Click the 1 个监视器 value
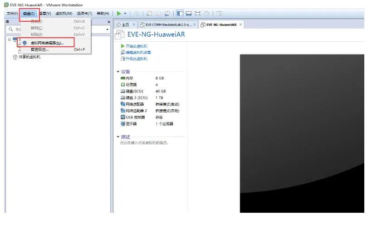 [x=164, y=124]
